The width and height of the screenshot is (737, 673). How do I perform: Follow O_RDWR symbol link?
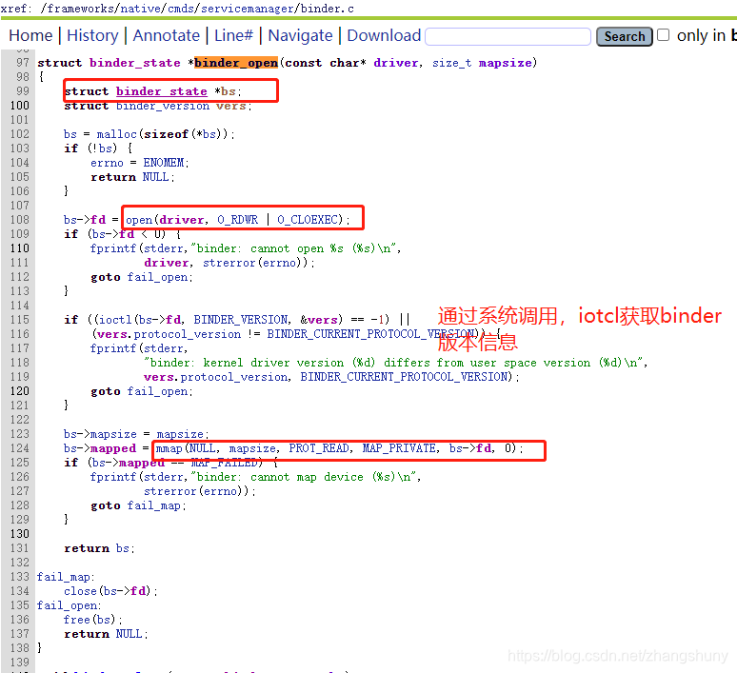237,220
